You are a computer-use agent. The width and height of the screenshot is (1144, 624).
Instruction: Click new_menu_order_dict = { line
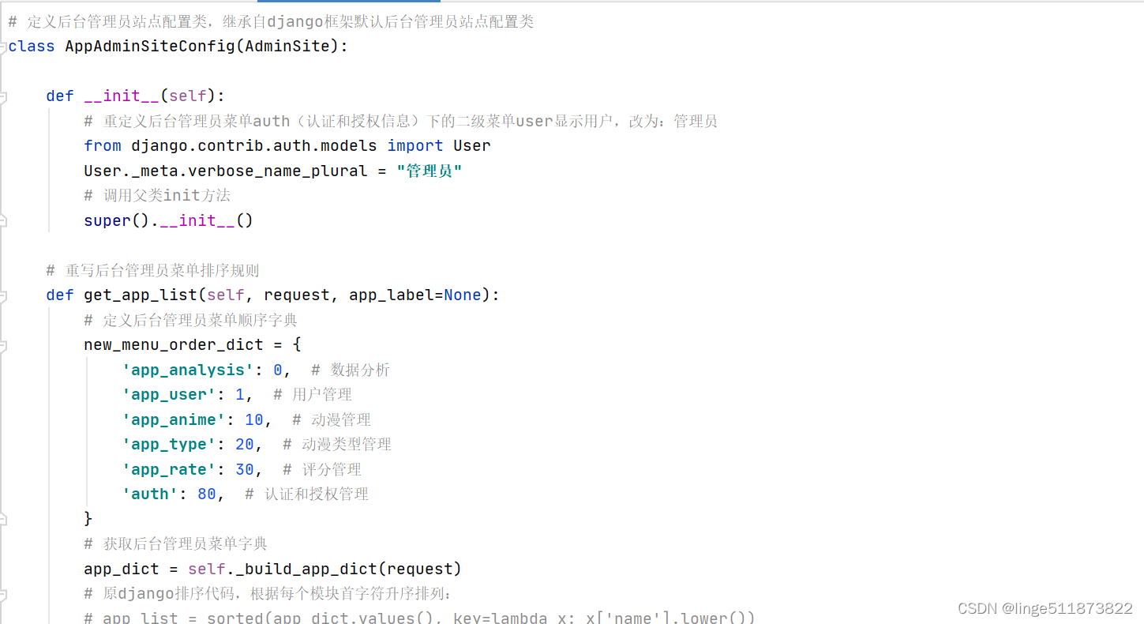tap(193, 345)
